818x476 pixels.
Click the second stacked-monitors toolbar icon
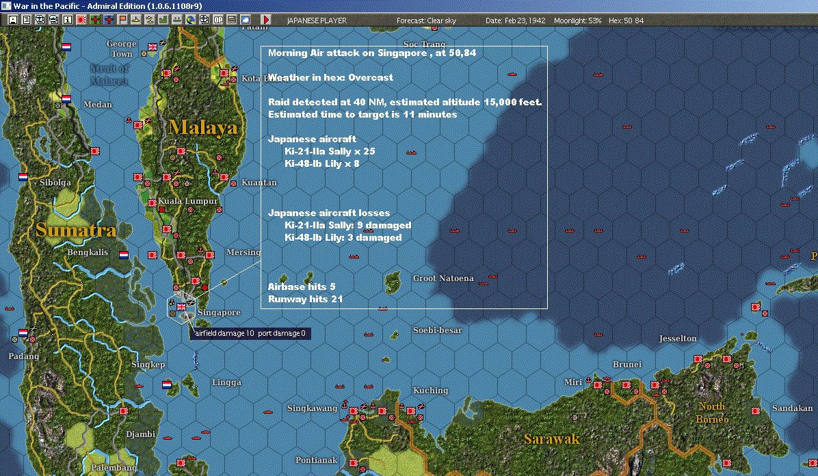(54, 20)
